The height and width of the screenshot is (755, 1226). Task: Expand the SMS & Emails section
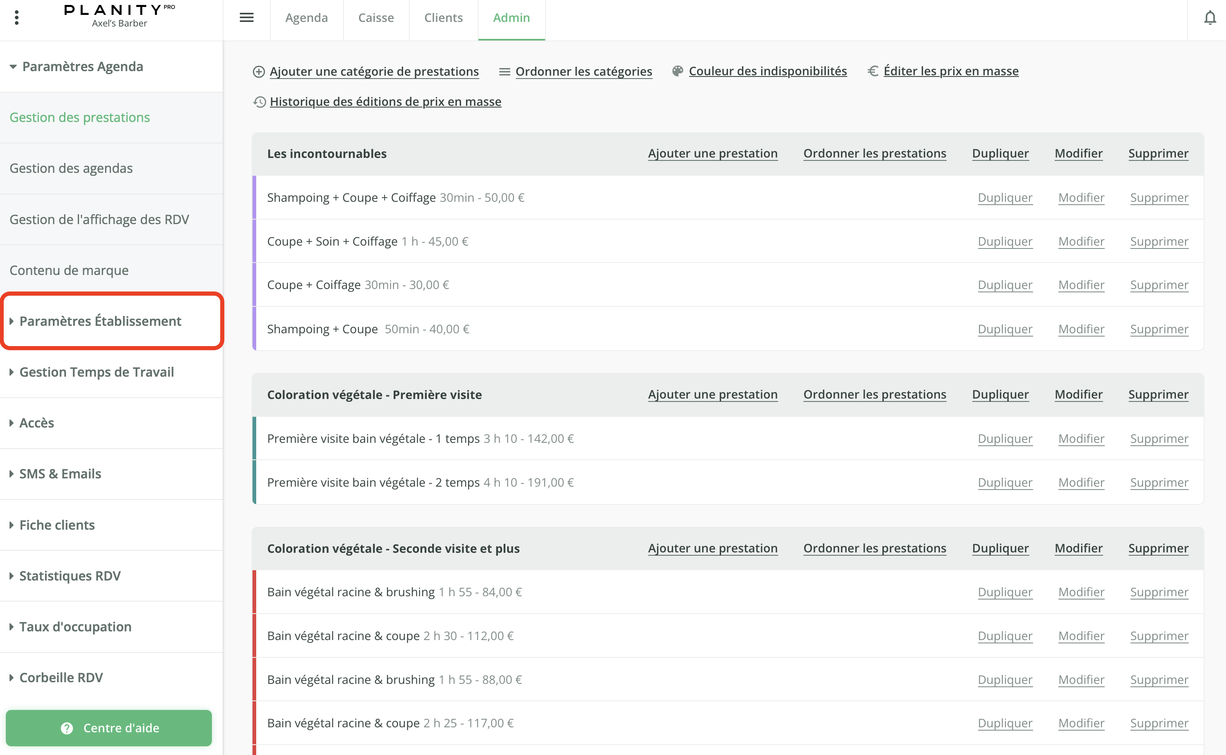[60, 473]
